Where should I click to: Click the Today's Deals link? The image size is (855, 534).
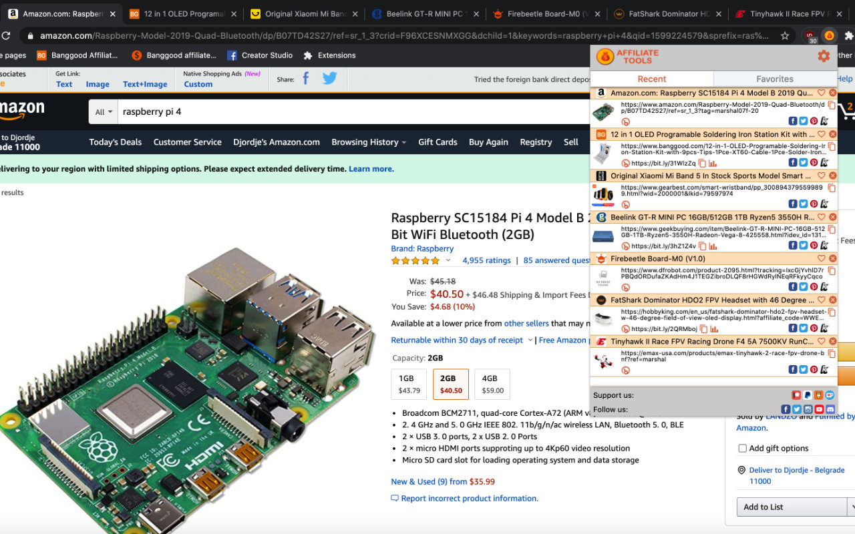[x=116, y=142]
